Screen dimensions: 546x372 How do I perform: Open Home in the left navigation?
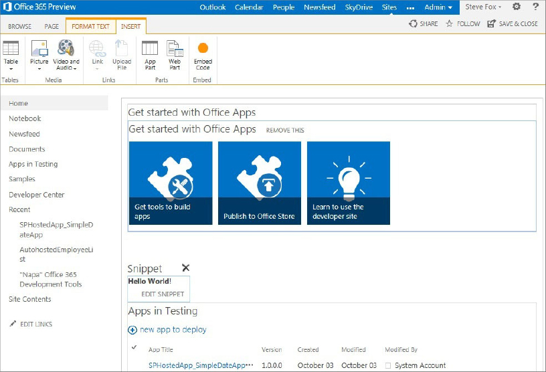click(x=54, y=103)
